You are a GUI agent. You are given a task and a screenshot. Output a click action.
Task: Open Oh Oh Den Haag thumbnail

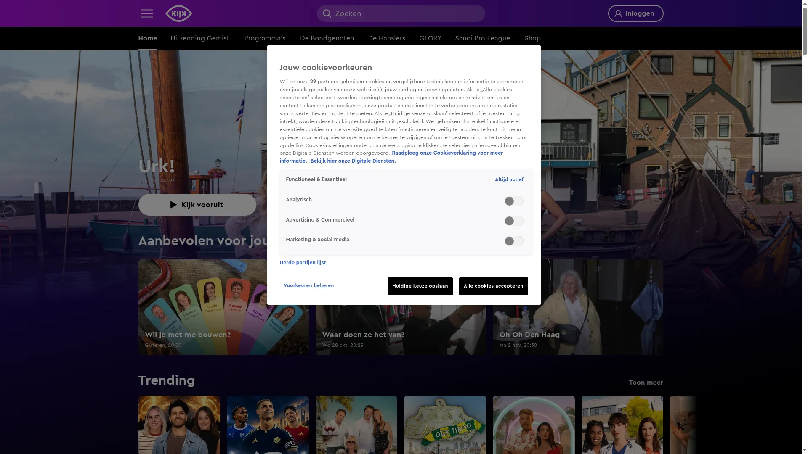point(578,307)
